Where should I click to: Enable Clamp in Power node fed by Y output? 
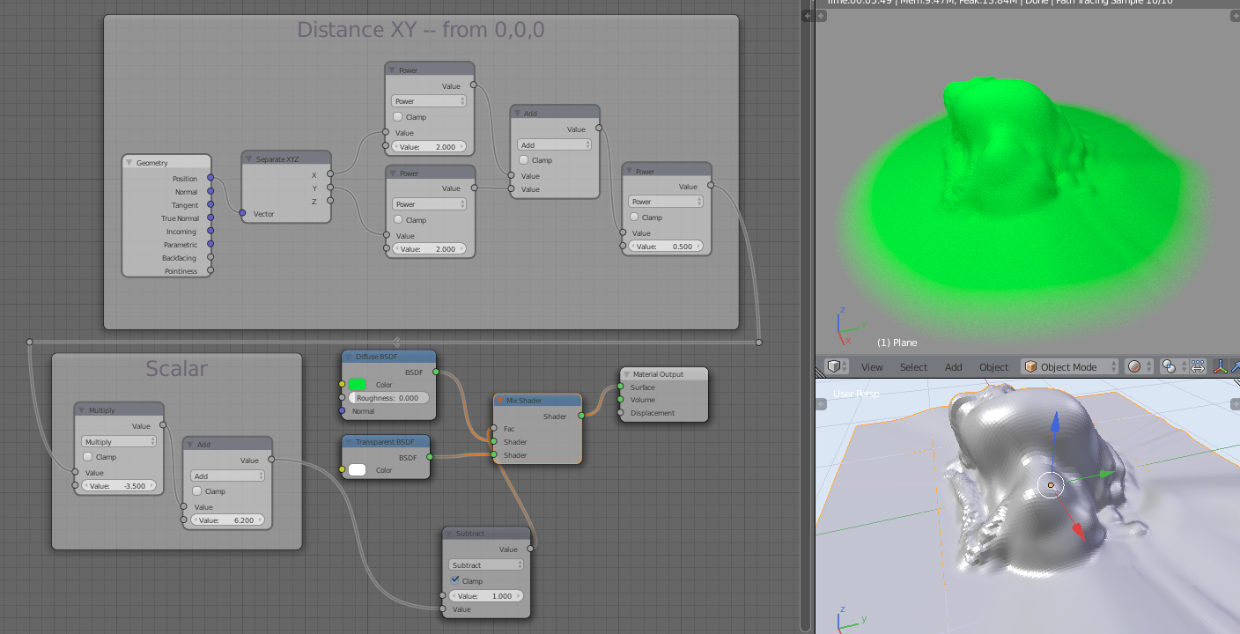[x=398, y=219]
